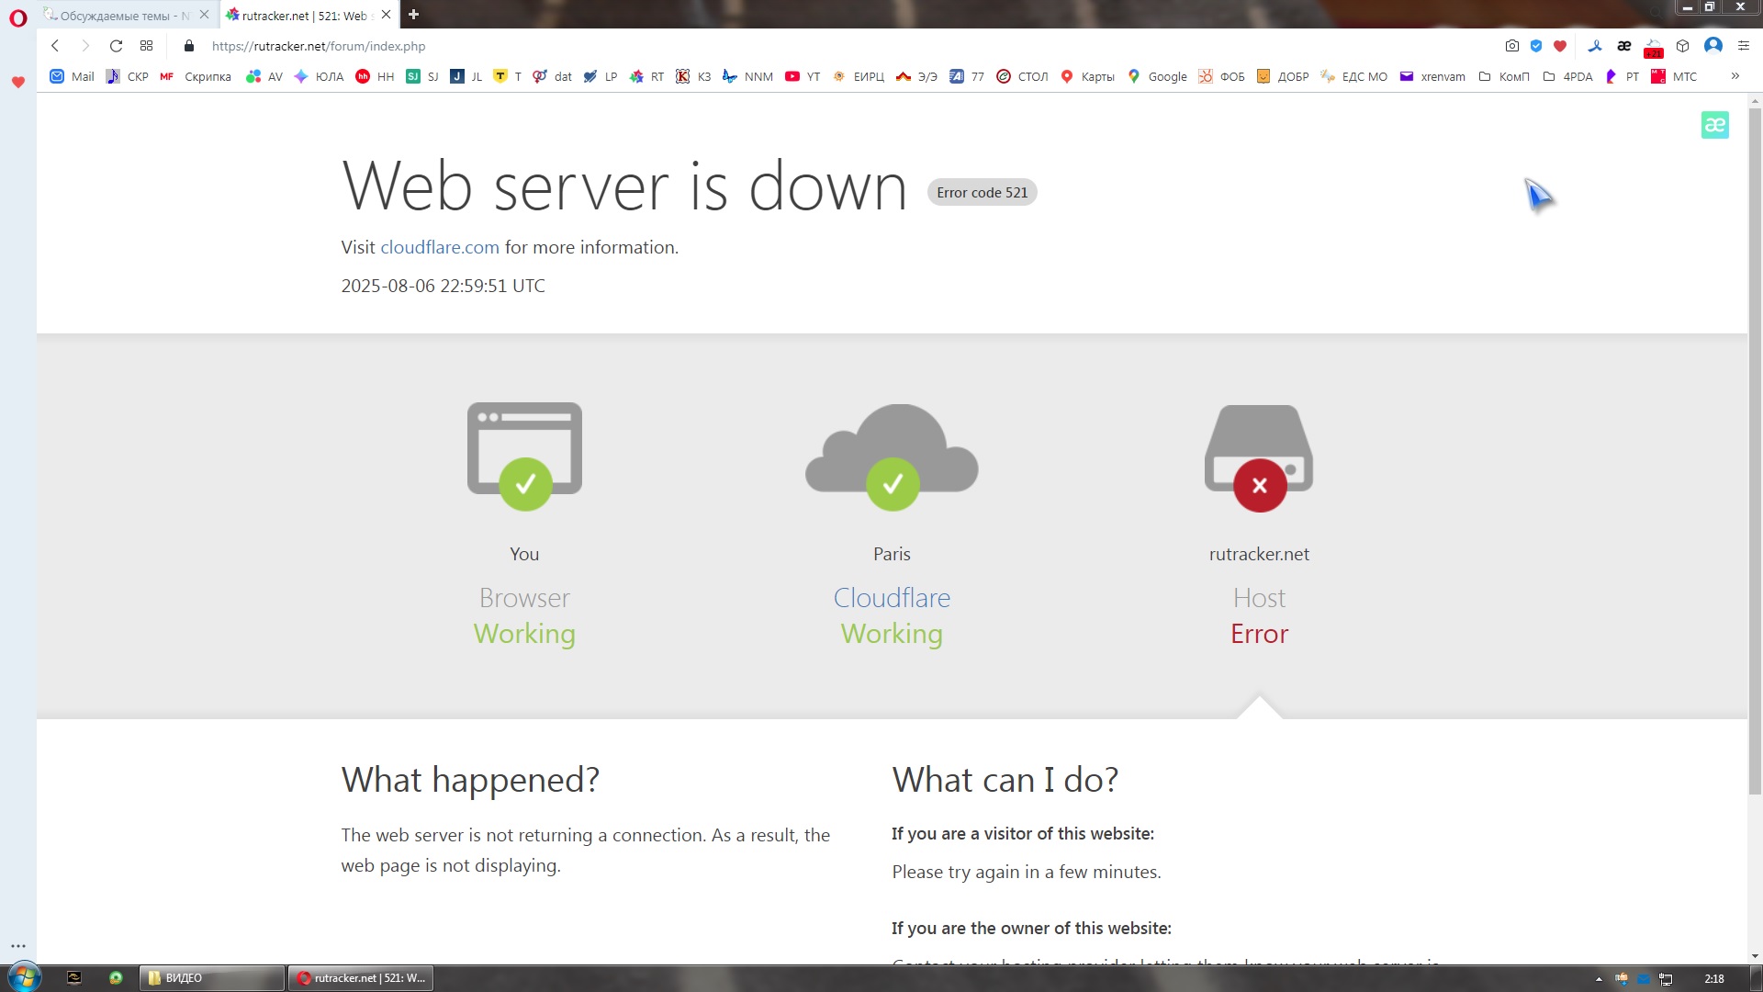Screen dimensions: 1763x992
Task: Open the user account profile icon
Action: click(x=1713, y=46)
